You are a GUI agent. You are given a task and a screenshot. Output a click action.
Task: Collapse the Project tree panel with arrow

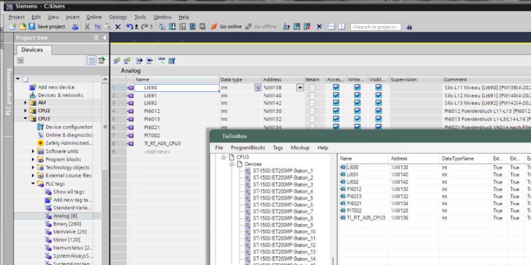click(104, 38)
